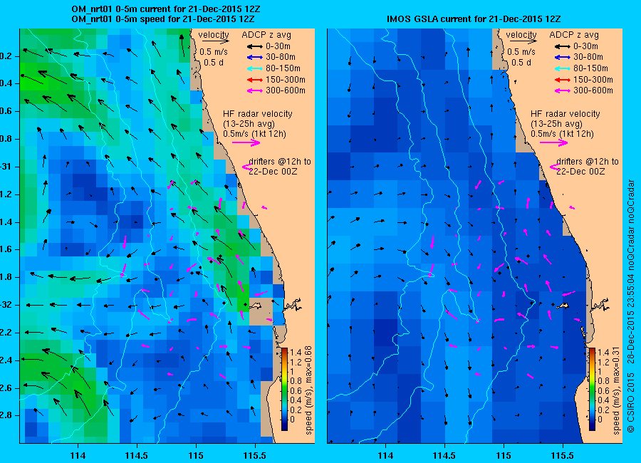
Task: Click the magenta 300-600m arrow in left legend
Action: [x=255, y=90]
